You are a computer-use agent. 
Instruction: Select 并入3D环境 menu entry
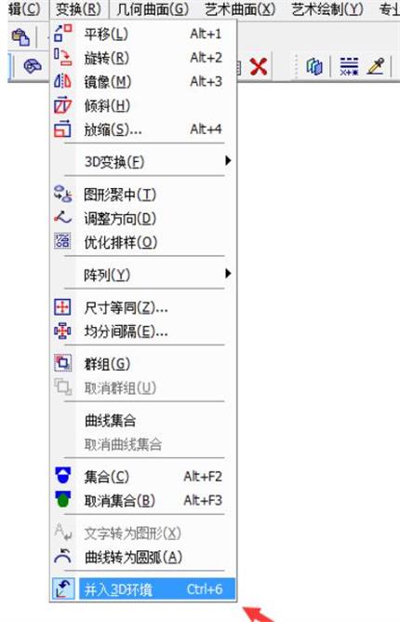[144, 589]
